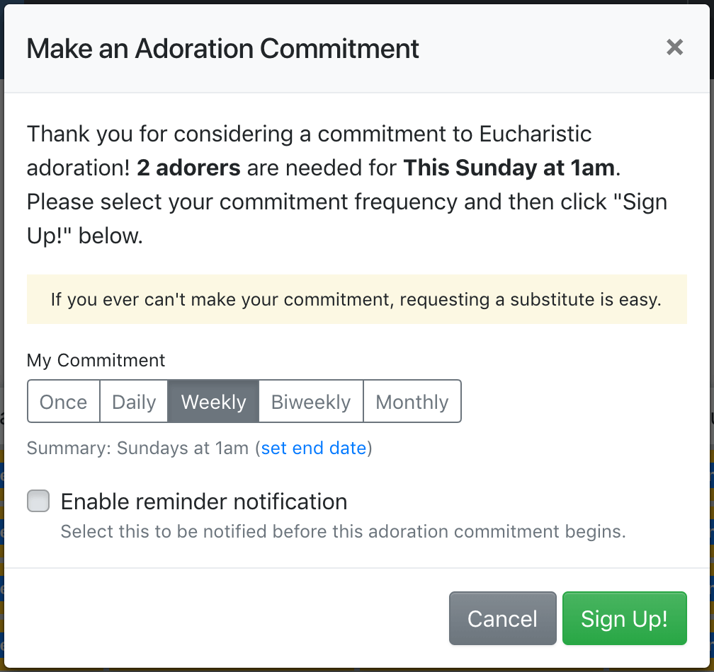Enable the reminder notification checkbox
Viewport: 714px width, 672px height.
tap(38, 502)
